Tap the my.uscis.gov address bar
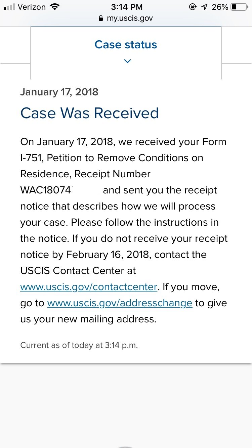Screen dimensions: 252x448 (x=129, y=18)
